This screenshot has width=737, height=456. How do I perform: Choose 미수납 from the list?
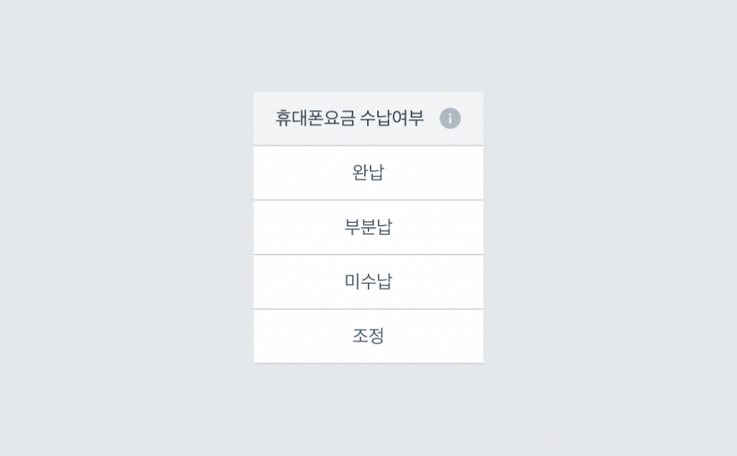click(368, 282)
